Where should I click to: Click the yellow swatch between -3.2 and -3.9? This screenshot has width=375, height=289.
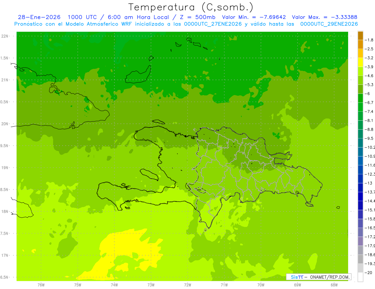(360, 62)
